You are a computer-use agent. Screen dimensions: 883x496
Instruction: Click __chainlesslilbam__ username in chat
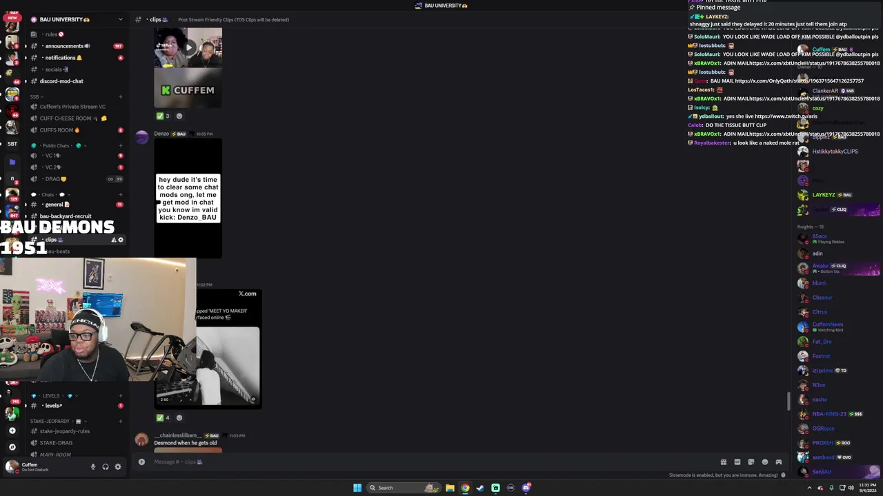click(177, 435)
